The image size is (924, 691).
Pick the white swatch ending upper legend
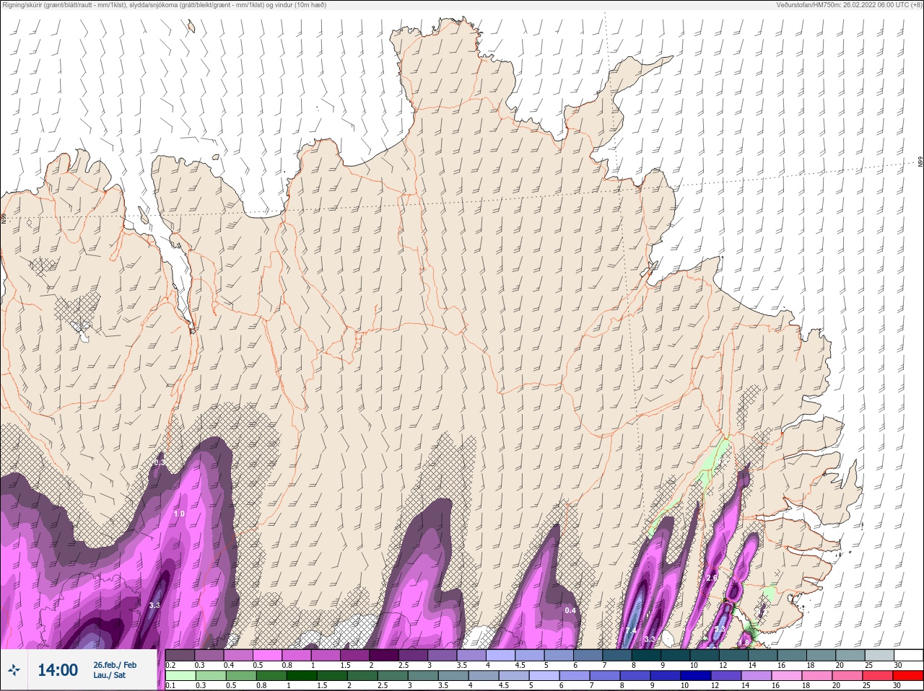pos(908,656)
